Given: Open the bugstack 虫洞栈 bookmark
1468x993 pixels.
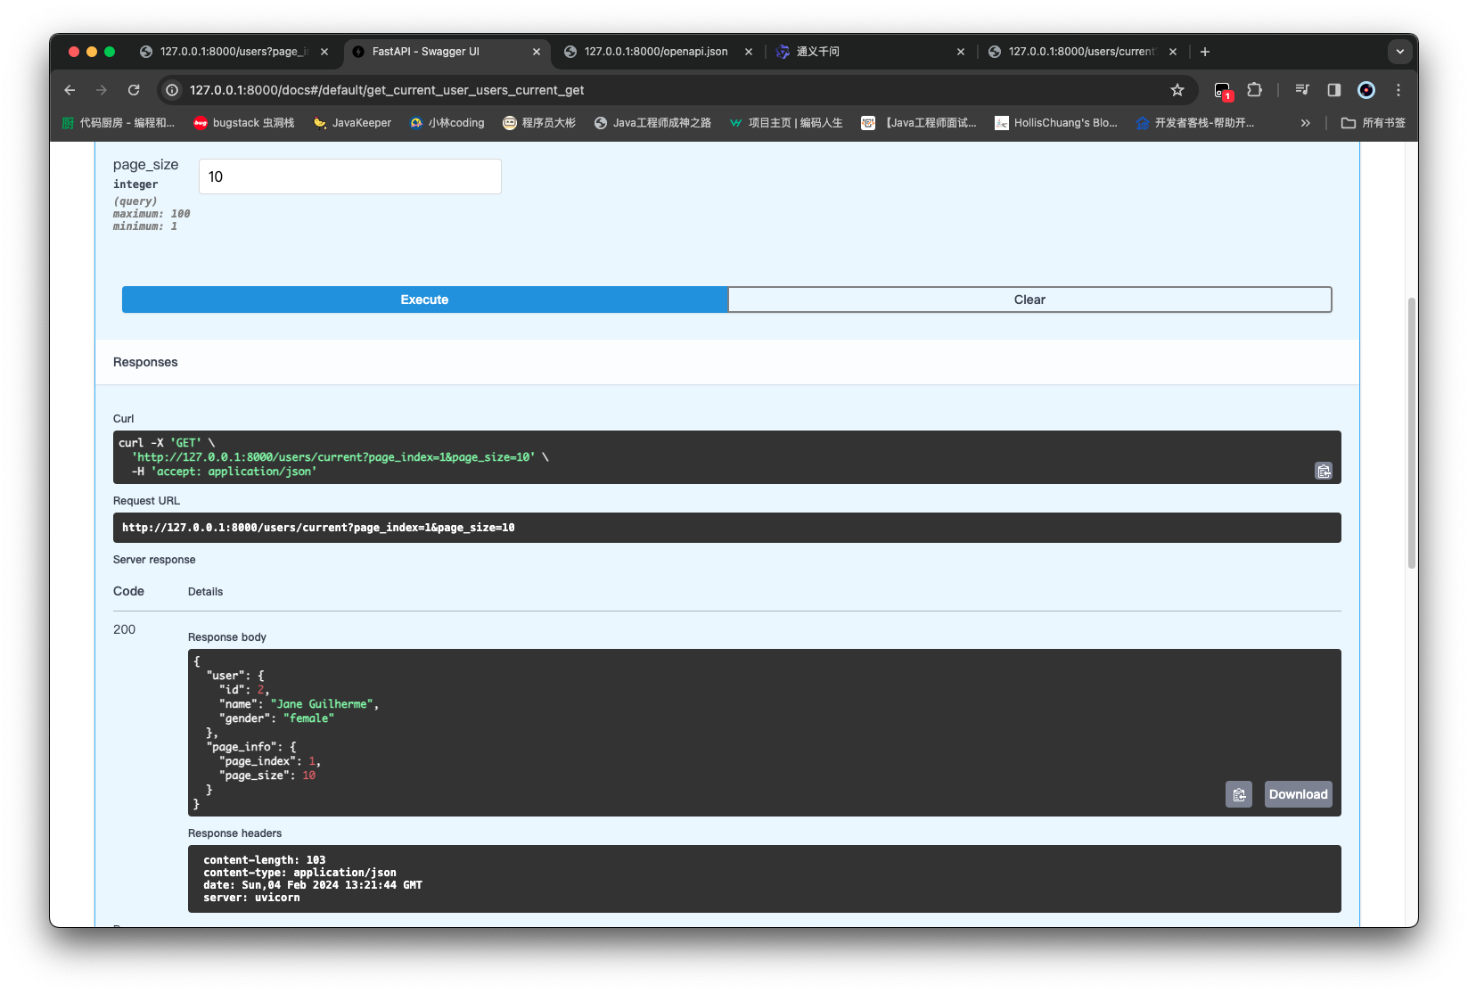Looking at the screenshot, I should click(x=244, y=123).
